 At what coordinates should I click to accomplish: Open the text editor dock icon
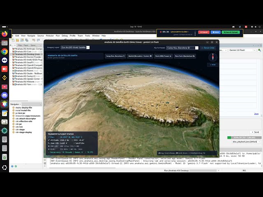[x=5, y=113]
